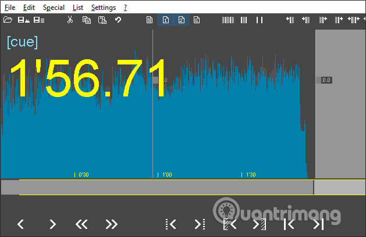Open the Edit menu
The width and height of the screenshot is (366, 237).
pos(29,8)
